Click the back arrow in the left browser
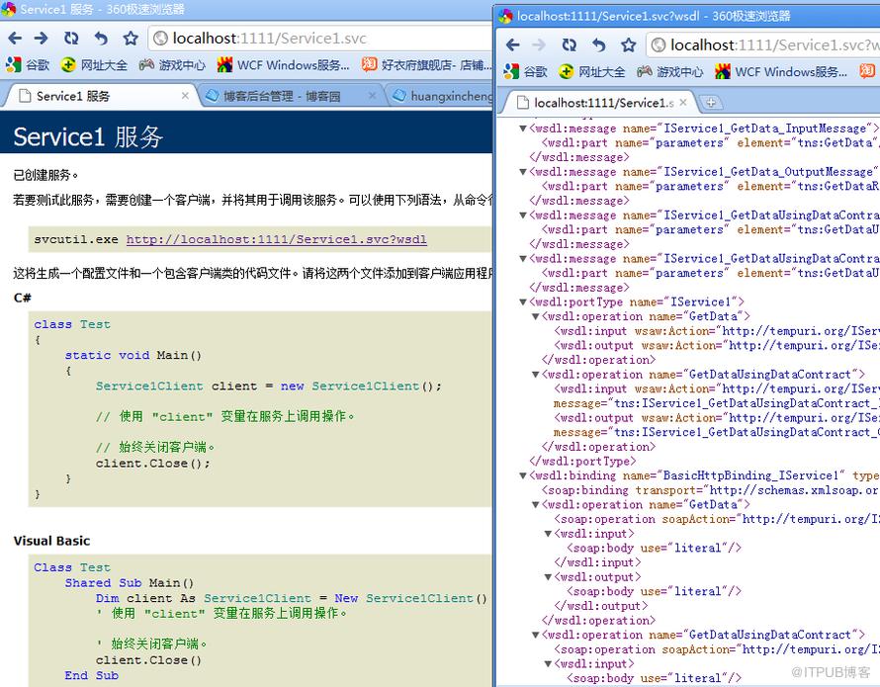 click(x=15, y=39)
